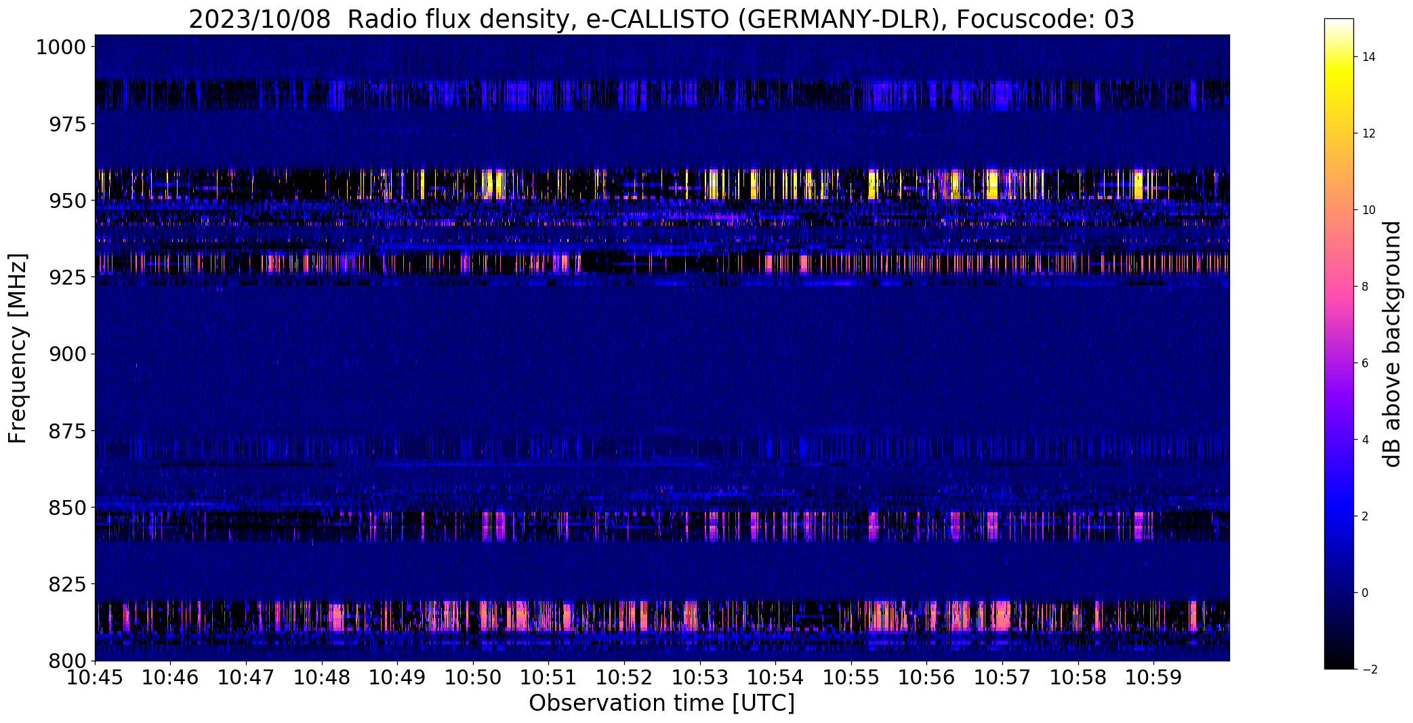Click the 10:48 time tick label
This screenshot has height=723, width=1413.
pyautogui.click(x=322, y=678)
